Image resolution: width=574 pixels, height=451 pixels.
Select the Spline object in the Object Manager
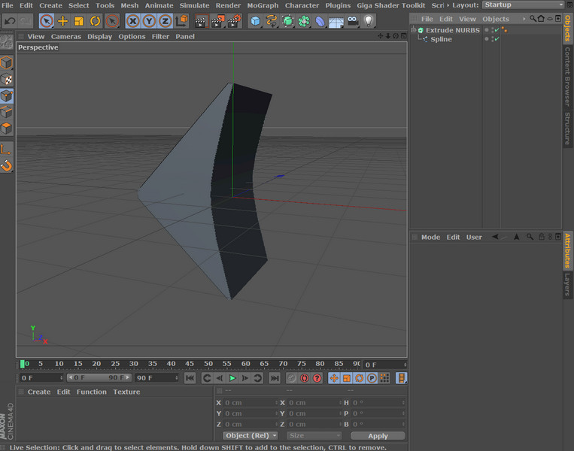(x=441, y=39)
